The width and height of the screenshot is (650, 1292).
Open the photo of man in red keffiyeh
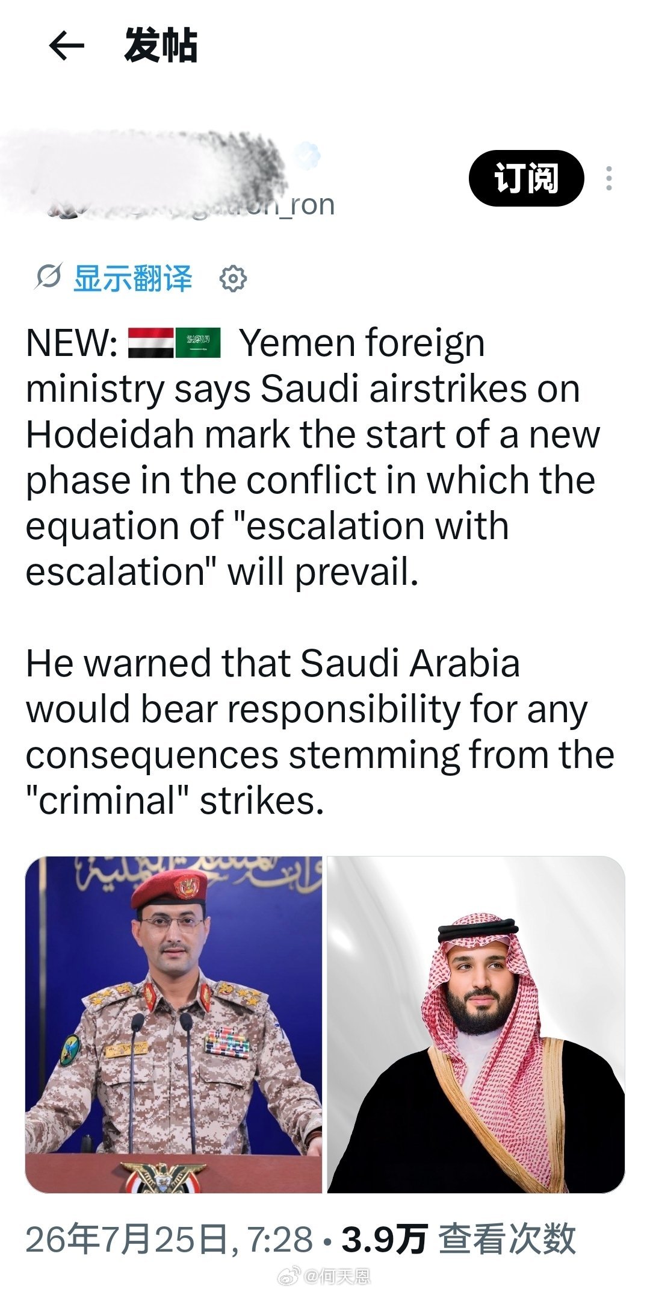click(476, 1024)
